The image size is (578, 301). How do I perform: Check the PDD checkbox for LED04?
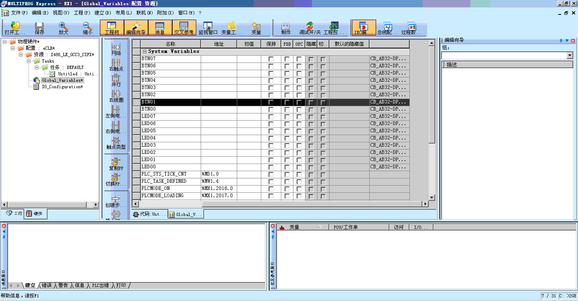[287, 138]
